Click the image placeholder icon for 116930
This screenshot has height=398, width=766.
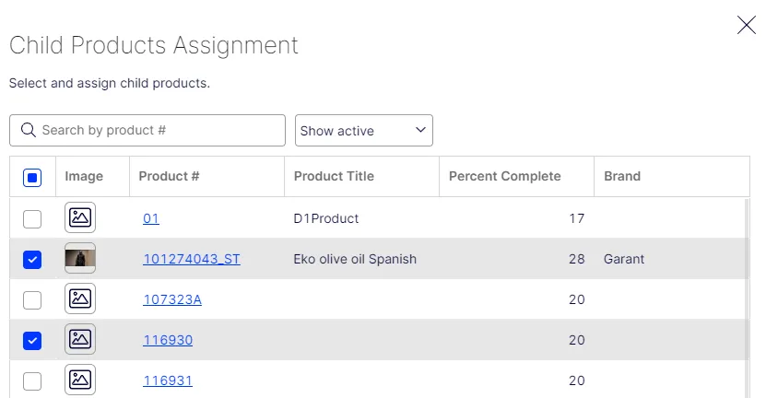(80, 339)
